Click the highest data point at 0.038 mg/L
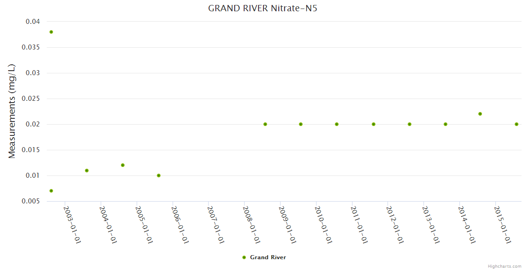The width and height of the screenshot is (526, 270). point(51,32)
